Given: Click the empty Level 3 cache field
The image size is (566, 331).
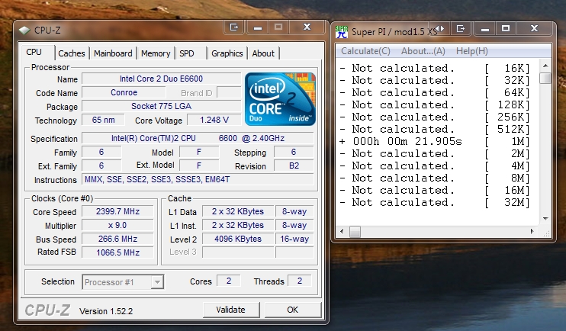Looking at the screenshot, I should pyautogui.click(x=238, y=252).
